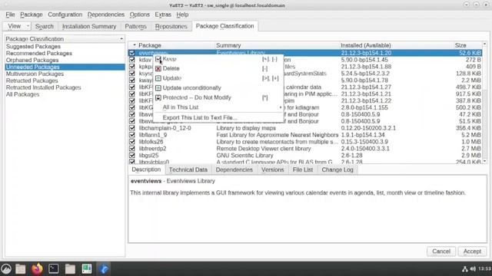Image resolution: width=492 pixels, height=276 pixels.
Task: Open the Technical Data tab
Action: click(188, 170)
